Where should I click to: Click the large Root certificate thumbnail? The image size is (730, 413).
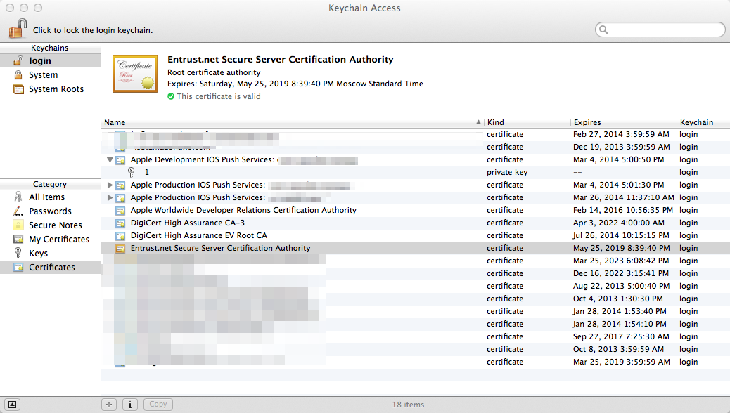[135, 74]
